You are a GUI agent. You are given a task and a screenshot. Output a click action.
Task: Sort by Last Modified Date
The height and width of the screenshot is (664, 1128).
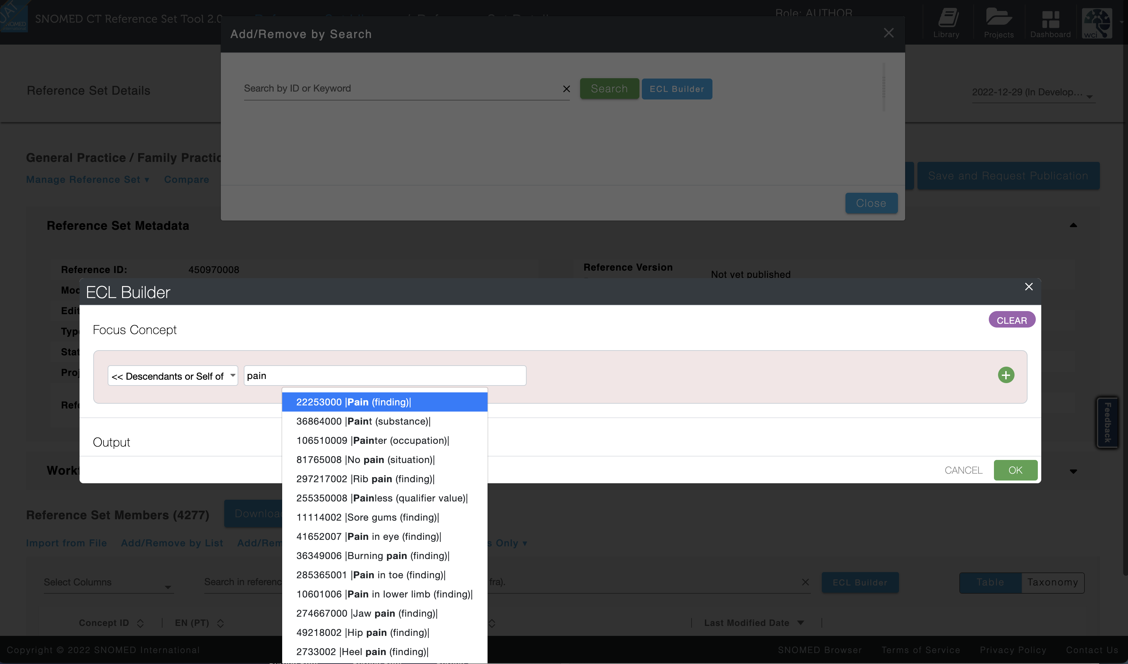pyautogui.click(x=754, y=623)
